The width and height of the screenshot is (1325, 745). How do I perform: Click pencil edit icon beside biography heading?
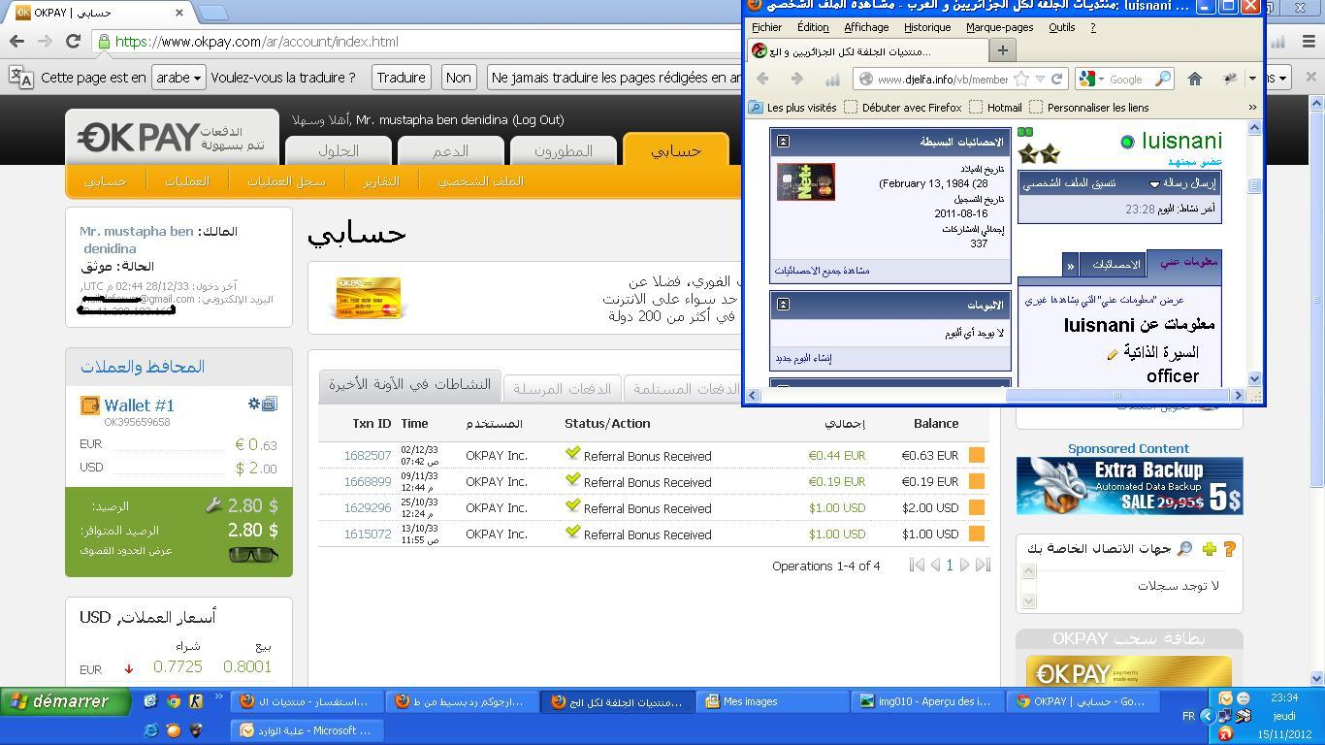coord(1113,354)
